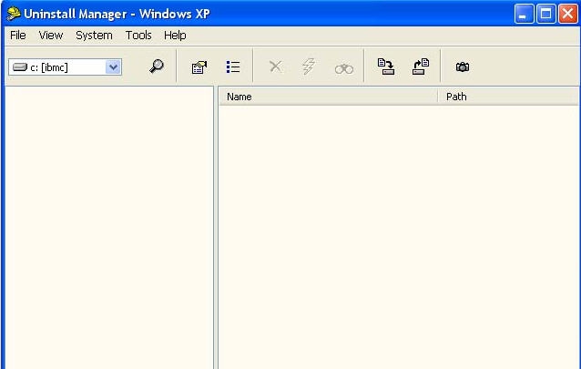Click the grayed X delete icon
This screenshot has height=369, width=581.
pos(275,67)
